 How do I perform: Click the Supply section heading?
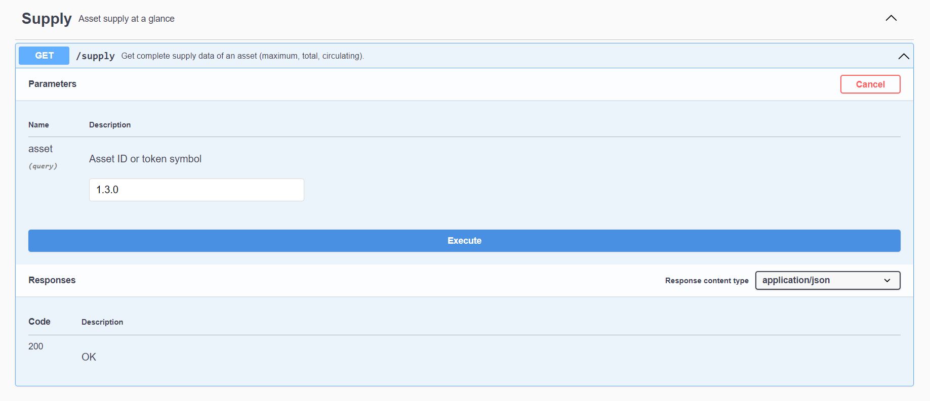tap(47, 19)
